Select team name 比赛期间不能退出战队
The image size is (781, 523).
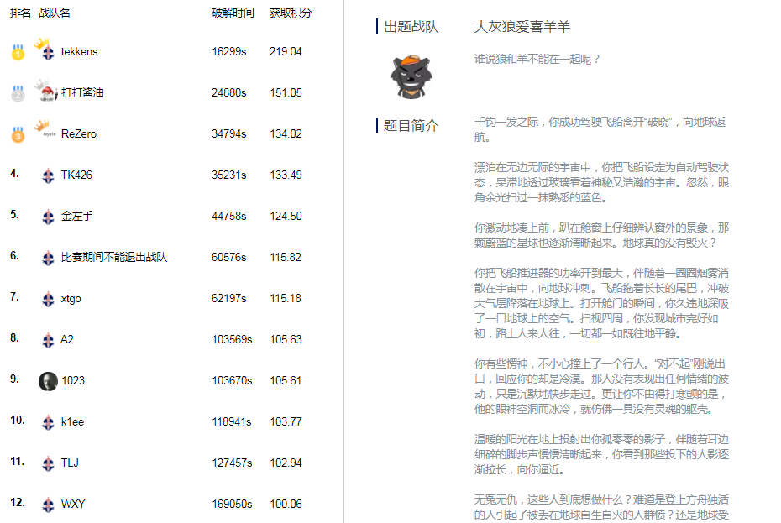114,257
